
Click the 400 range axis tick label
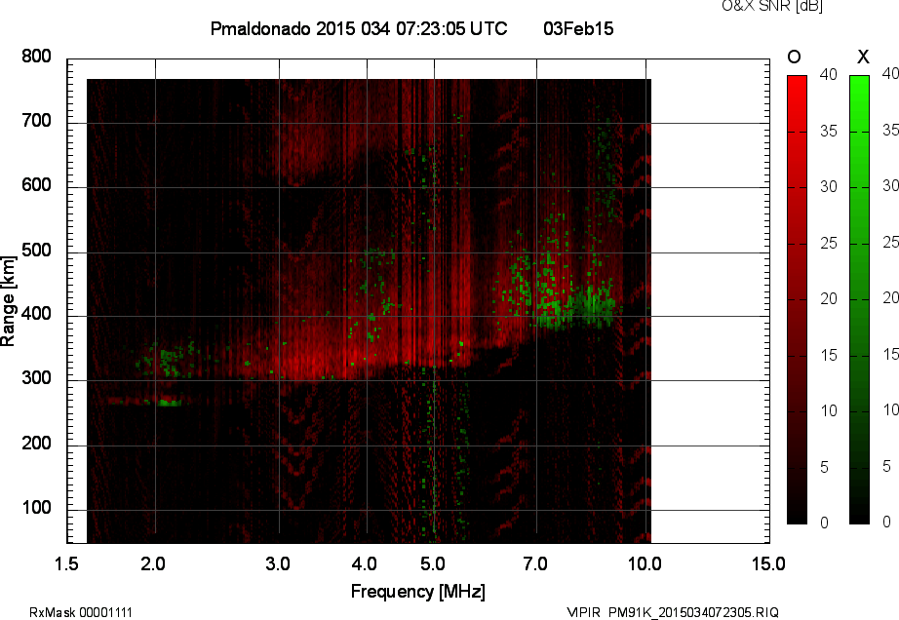(x=36, y=314)
